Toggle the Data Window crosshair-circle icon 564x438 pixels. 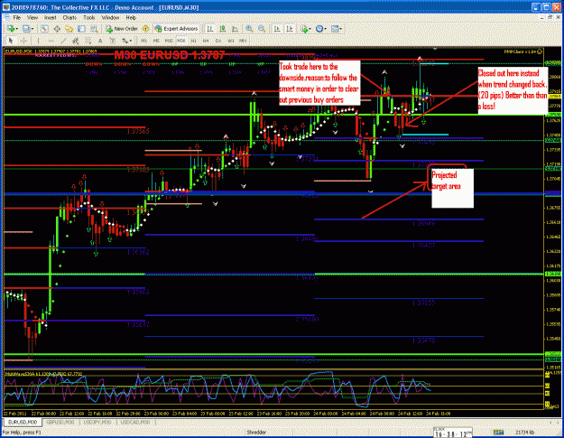[x=57, y=29]
